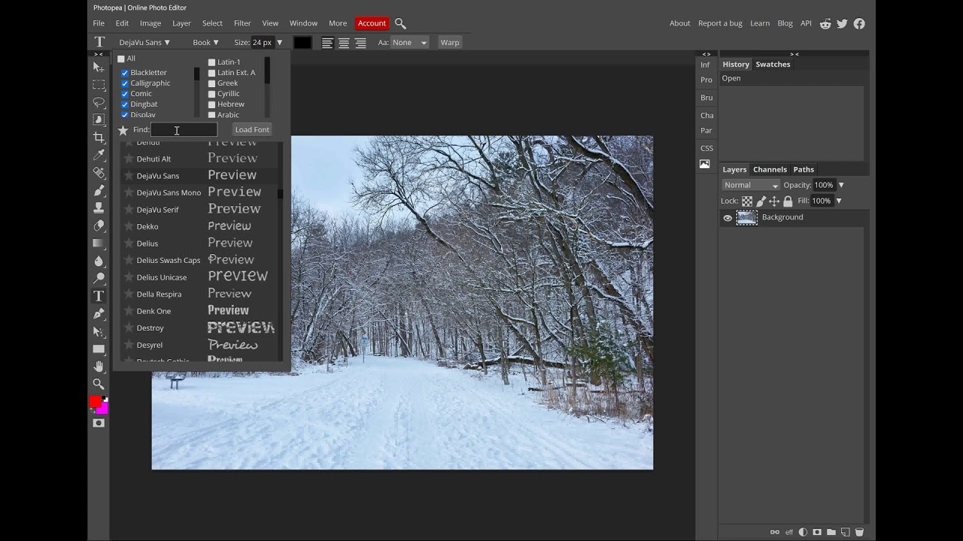The image size is (963, 541).
Task: Select the Crop tool
Action: pyautogui.click(x=99, y=138)
